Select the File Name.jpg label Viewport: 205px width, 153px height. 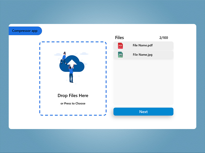click(x=142, y=55)
